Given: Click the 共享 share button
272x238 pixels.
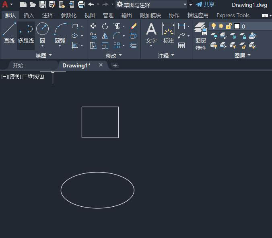Looking at the screenshot, I should point(205,4).
